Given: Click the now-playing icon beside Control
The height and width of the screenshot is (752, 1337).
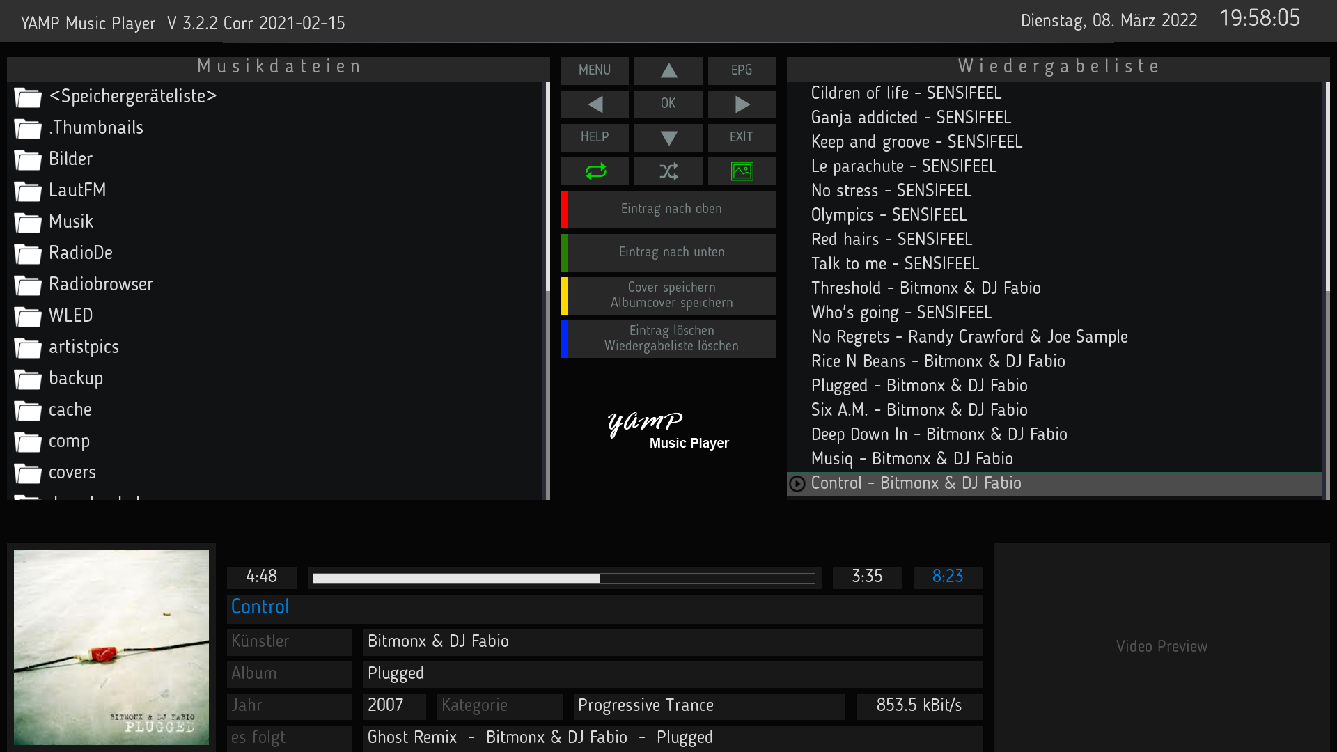Looking at the screenshot, I should [x=797, y=484].
